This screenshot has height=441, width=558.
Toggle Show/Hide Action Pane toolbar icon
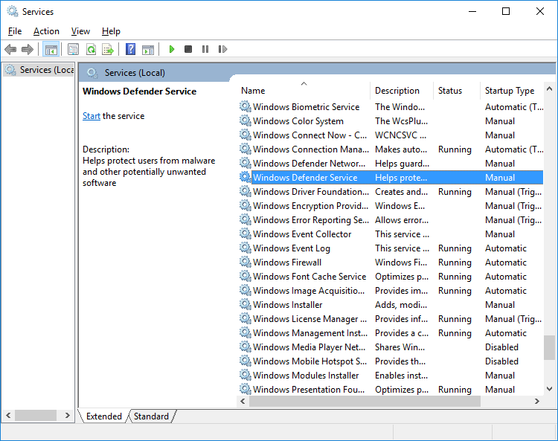[148, 49]
